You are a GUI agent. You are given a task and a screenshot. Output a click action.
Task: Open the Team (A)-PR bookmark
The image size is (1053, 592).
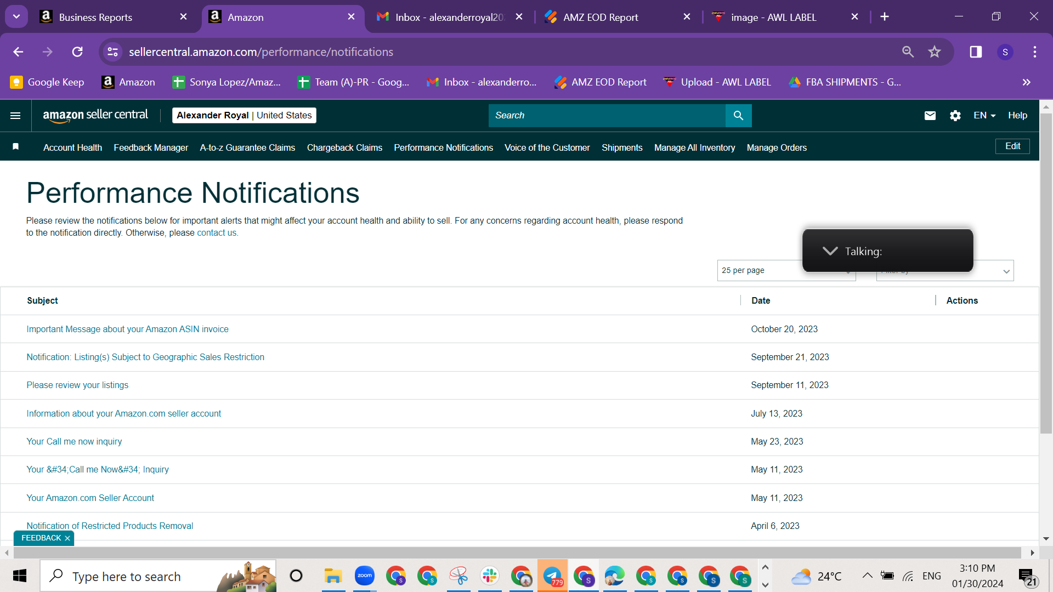[x=353, y=82]
